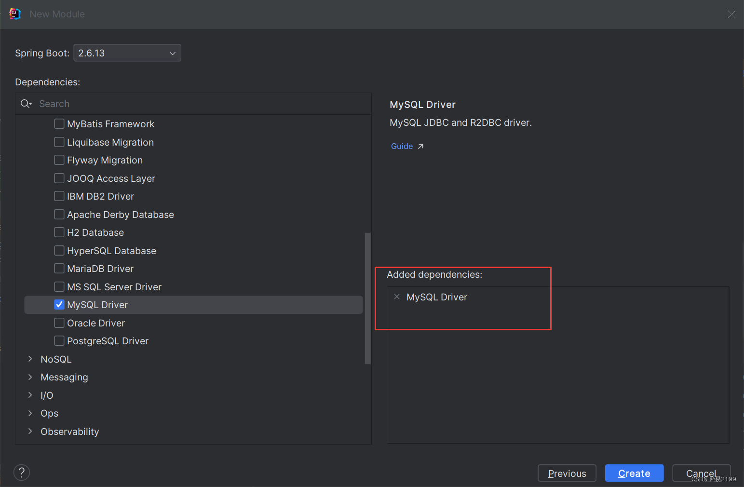Image resolution: width=744 pixels, height=487 pixels.
Task: Tick the Flyway Migration checkbox
Action: [x=59, y=160]
